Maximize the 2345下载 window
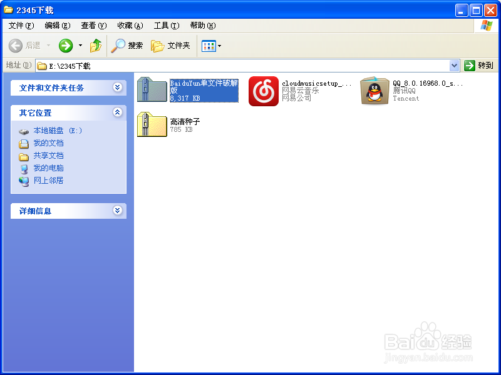The width and height of the screenshot is (501, 375). 476,10
